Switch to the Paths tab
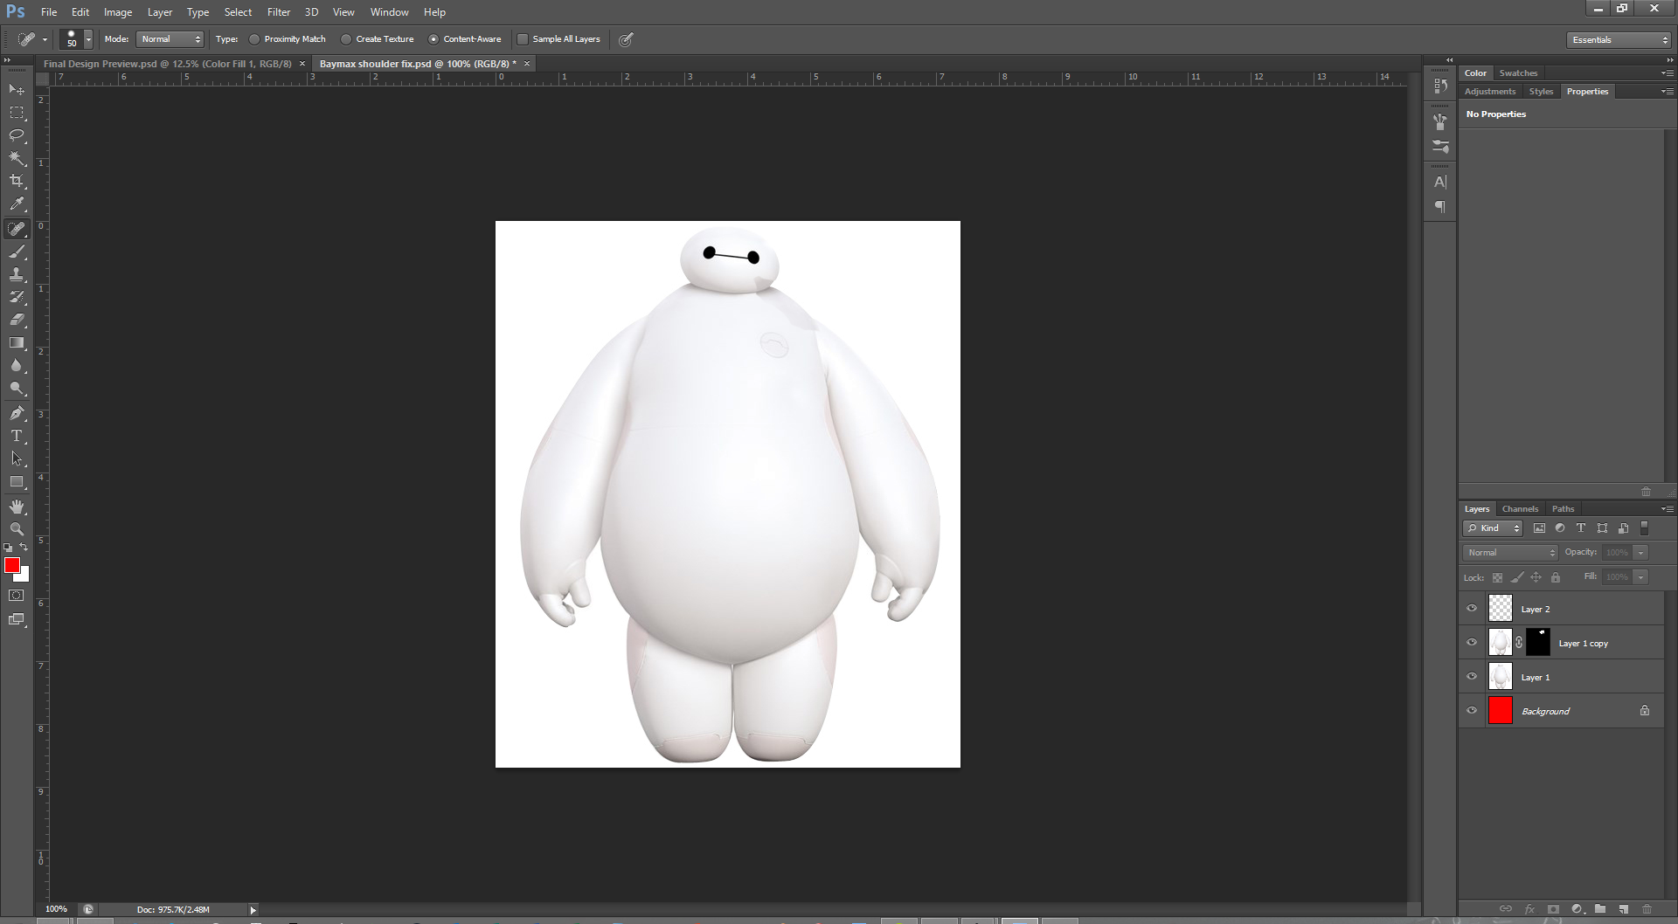Viewport: 1678px width, 924px height. [x=1564, y=509]
